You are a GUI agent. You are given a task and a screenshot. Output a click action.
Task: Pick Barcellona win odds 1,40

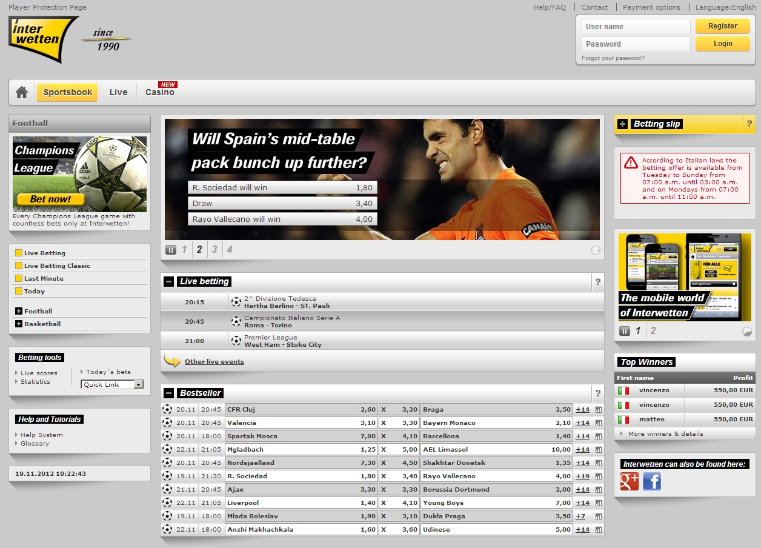(x=496, y=436)
